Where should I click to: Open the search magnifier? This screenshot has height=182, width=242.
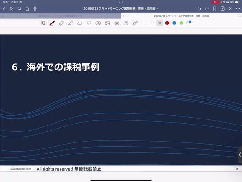(x=19, y=9)
